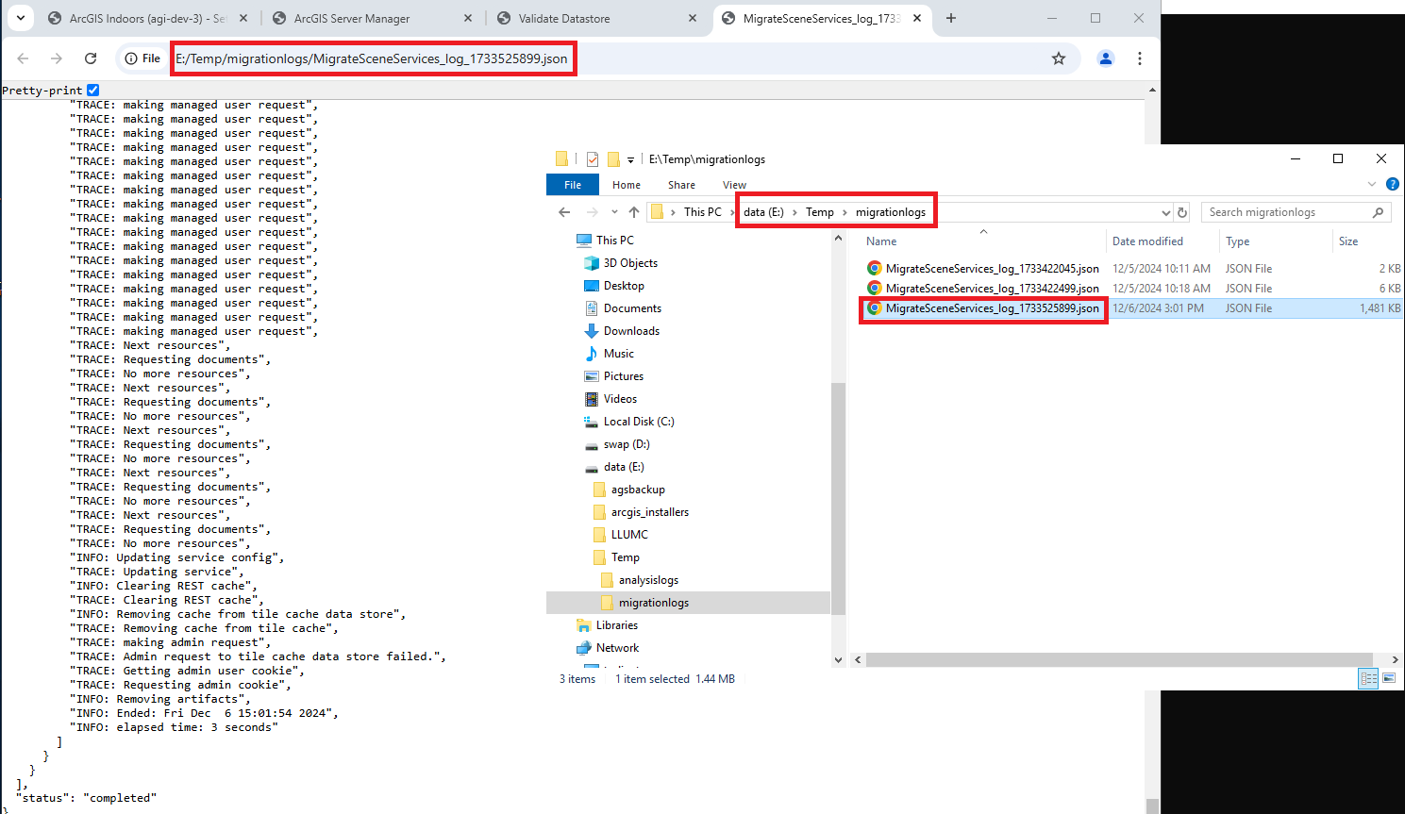
Task: Open Customize Quick Access Toolbar dropdown
Action: click(630, 160)
